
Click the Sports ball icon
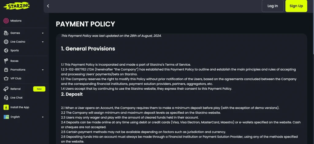(6, 50)
